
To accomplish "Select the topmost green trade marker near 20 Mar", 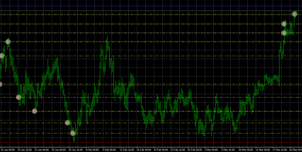I will [295, 14].
